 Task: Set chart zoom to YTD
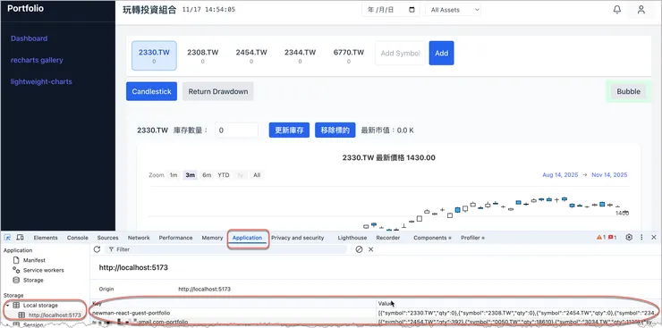[x=224, y=175]
